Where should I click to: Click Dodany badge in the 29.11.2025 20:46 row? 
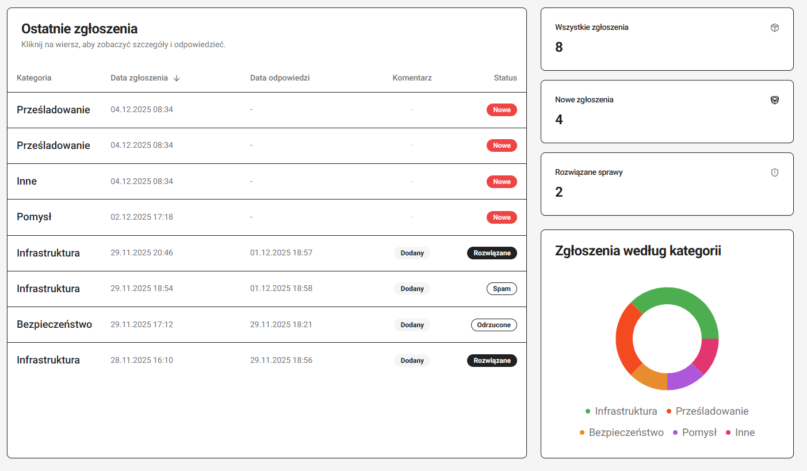[x=412, y=253]
